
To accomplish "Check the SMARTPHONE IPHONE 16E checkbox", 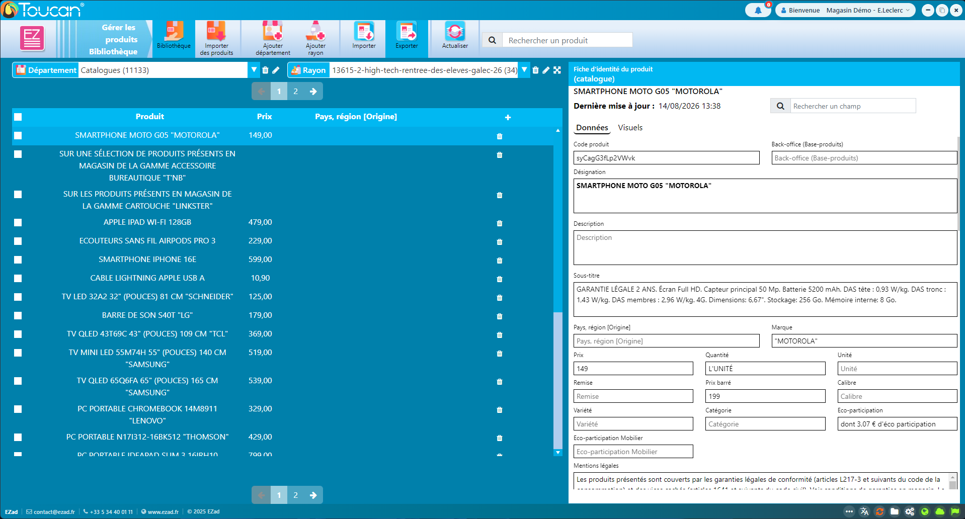I will pos(18,260).
